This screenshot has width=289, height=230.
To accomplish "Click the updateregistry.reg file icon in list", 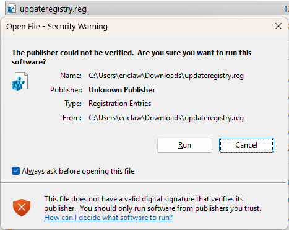I will pyautogui.click(x=12, y=8).
